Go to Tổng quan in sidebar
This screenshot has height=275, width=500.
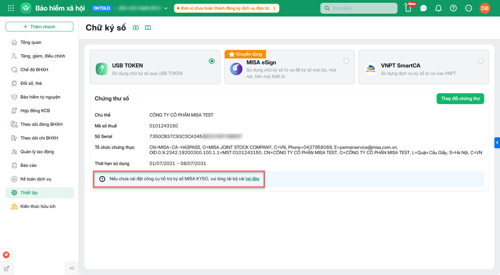[40, 42]
